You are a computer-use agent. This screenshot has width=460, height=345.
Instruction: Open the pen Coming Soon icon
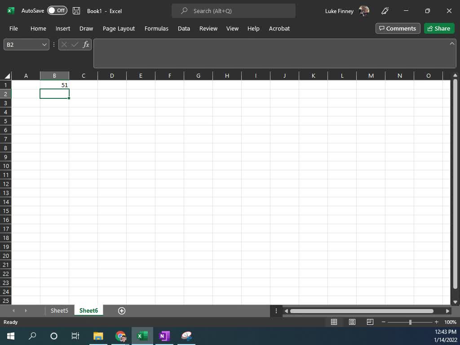tap(385, 11)
